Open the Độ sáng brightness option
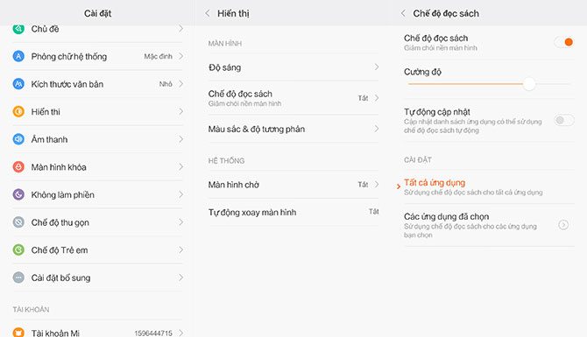This screenshot has height=337, width=587. pyautogui.click(x=293, y=67)
